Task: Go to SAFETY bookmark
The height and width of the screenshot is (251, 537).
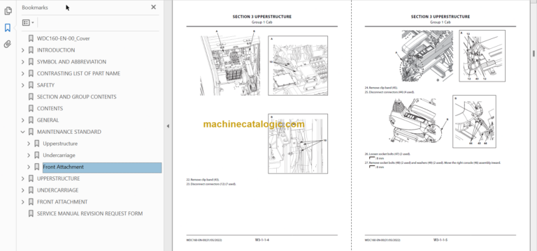Action: [45, 85]
